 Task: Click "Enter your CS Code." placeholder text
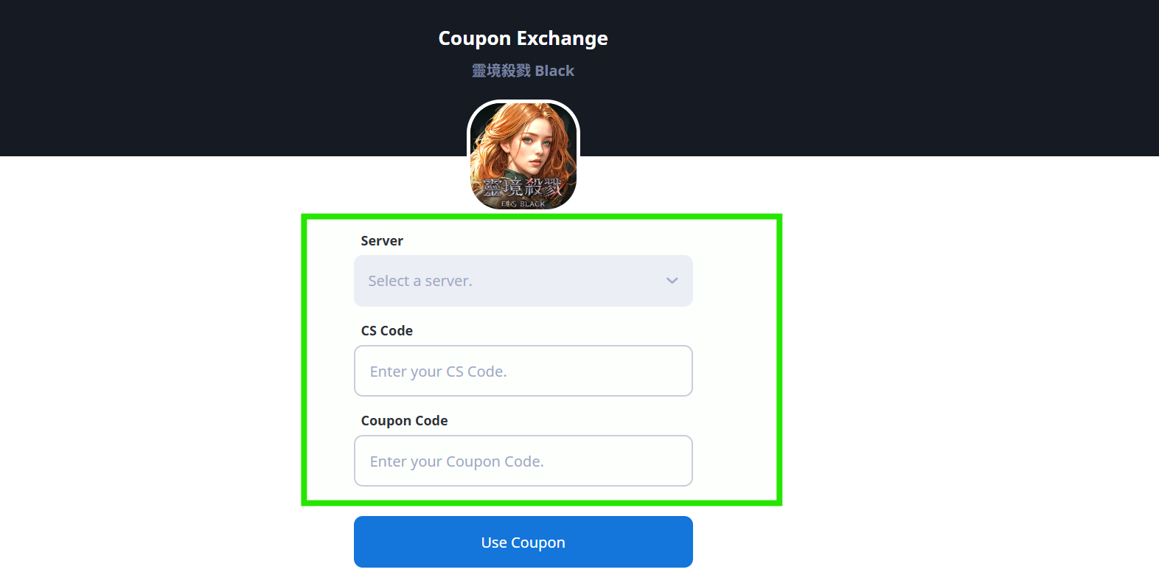[438, 372]
